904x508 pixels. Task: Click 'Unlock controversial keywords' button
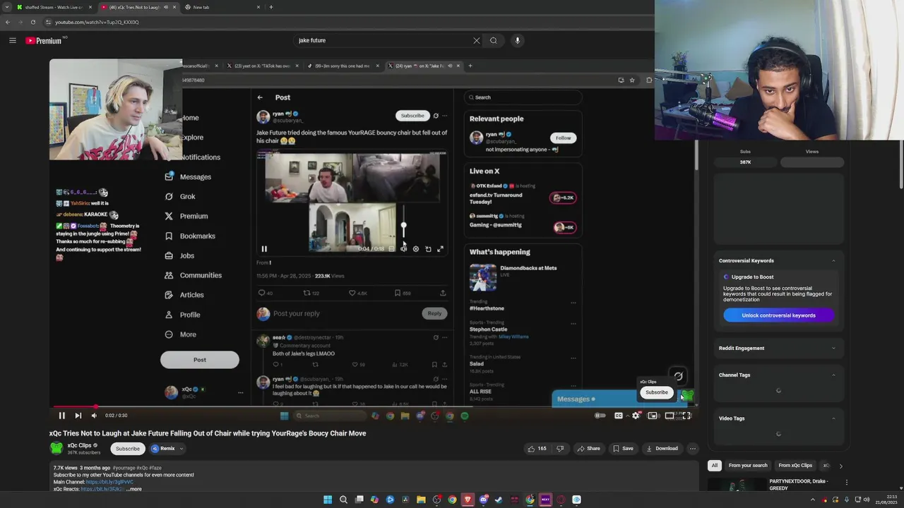tap(778, 315)
